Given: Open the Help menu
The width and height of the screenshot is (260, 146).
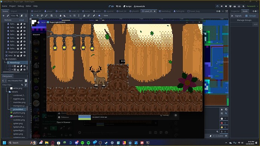Looking at the screenshot, I should (x=35, y=6).
